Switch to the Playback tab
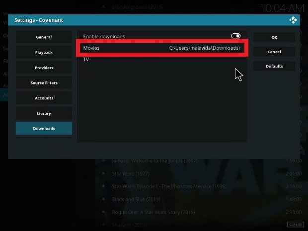308x231 pixels. (x=44, y=52)
